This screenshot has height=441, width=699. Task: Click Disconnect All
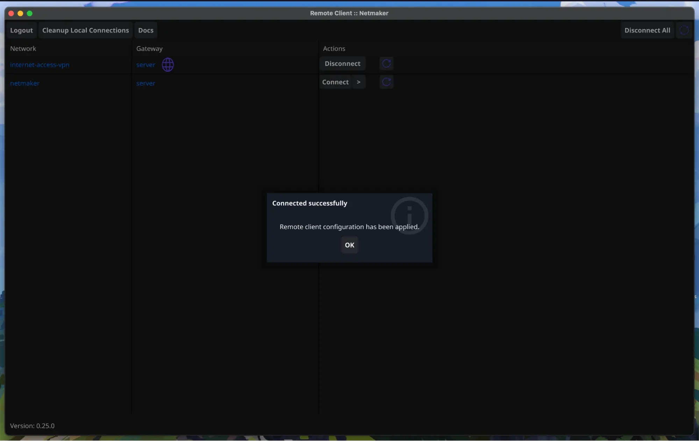(x=647, y=30)
